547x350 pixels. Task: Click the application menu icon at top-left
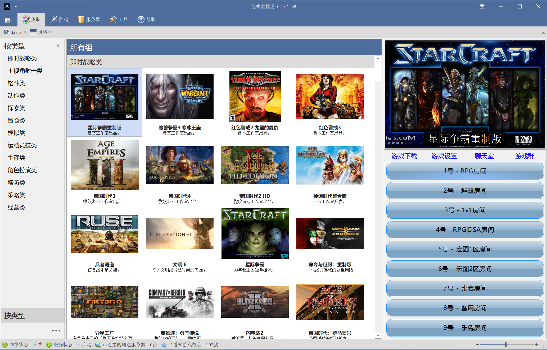(x=7, y=6)
